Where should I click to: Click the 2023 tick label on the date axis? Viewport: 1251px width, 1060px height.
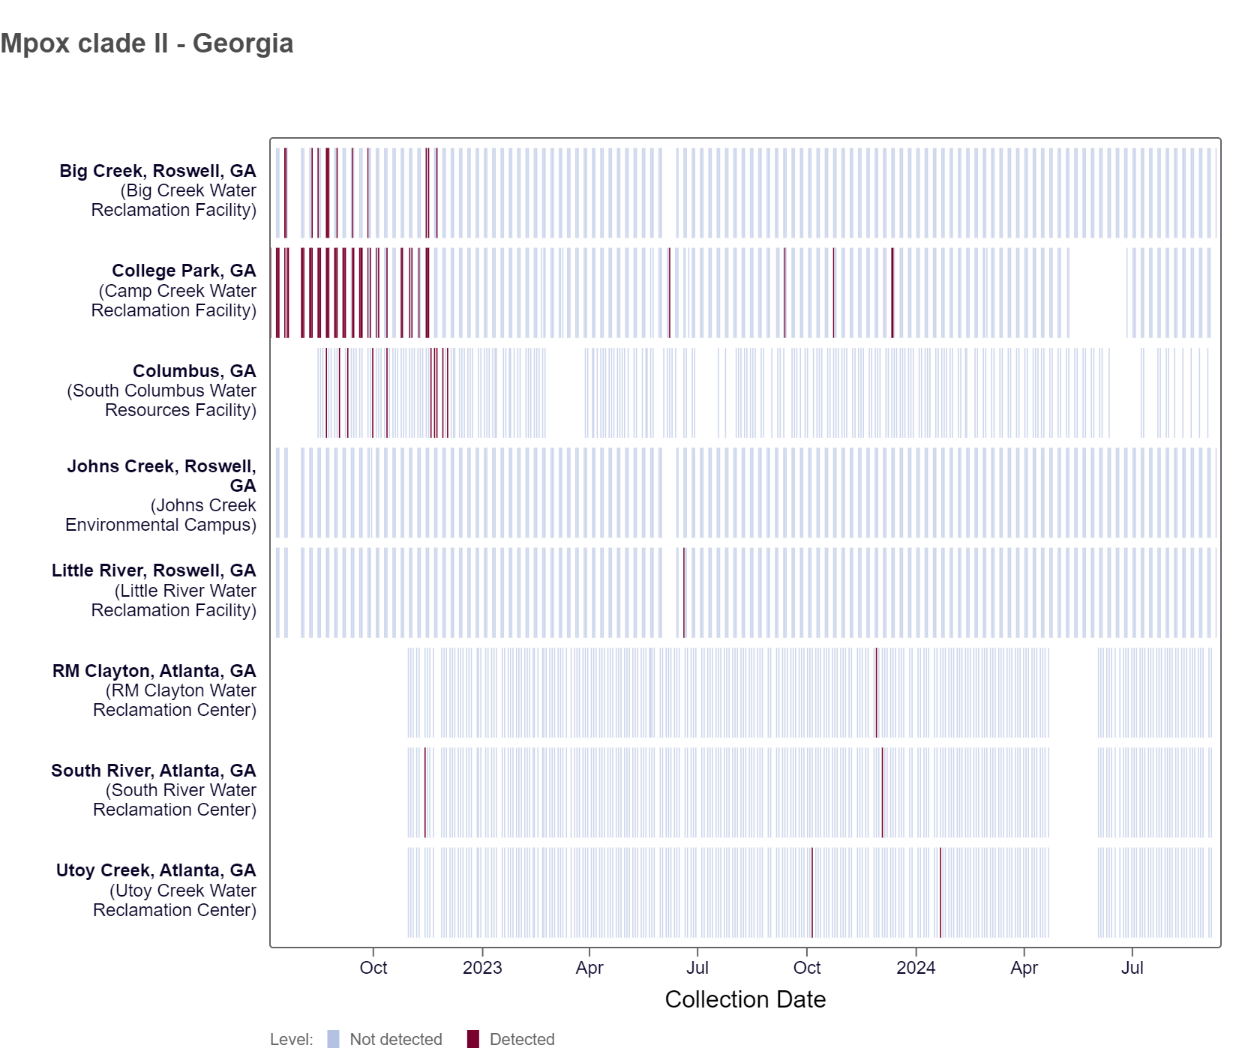481,968
